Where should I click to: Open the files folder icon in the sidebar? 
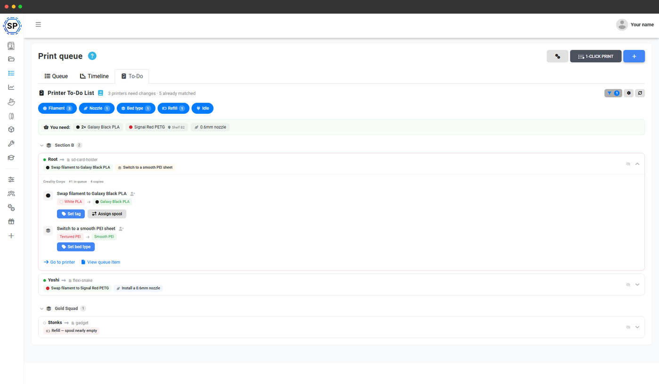[11, 59]
